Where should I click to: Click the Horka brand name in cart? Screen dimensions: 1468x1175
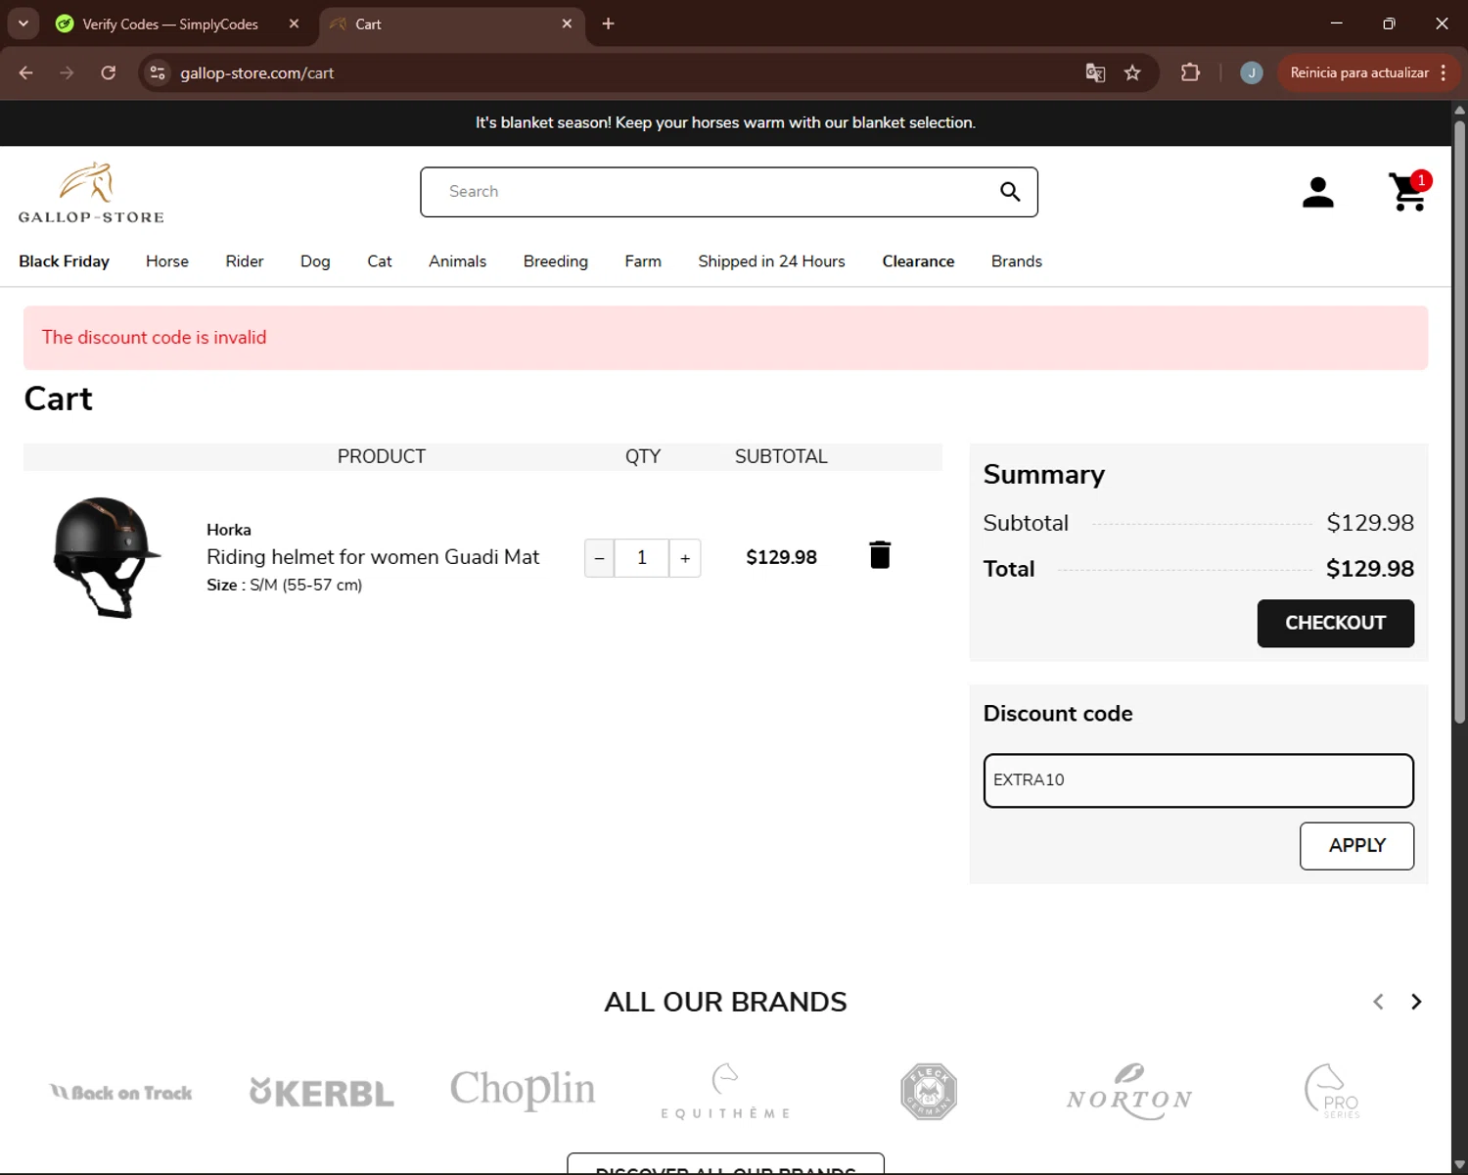[x=229, y=530]
